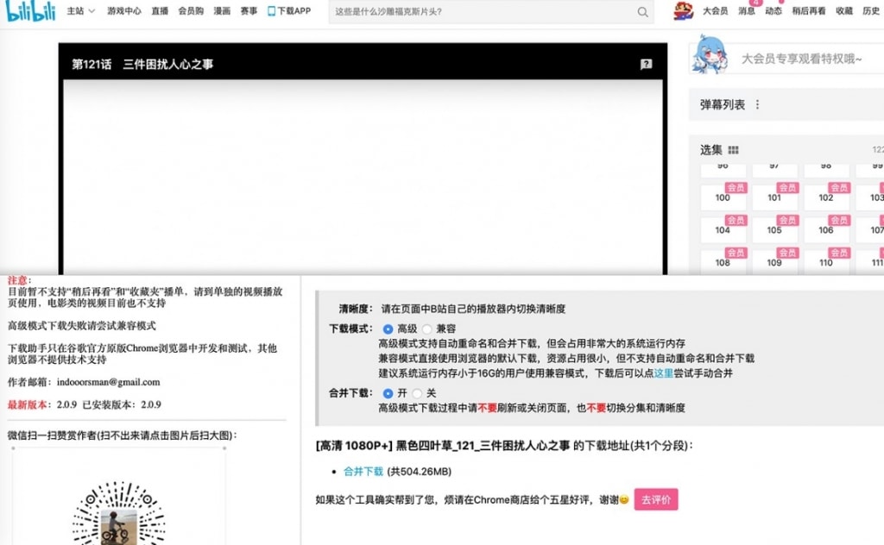Open 消息 notifications

[x=747, y=10]
